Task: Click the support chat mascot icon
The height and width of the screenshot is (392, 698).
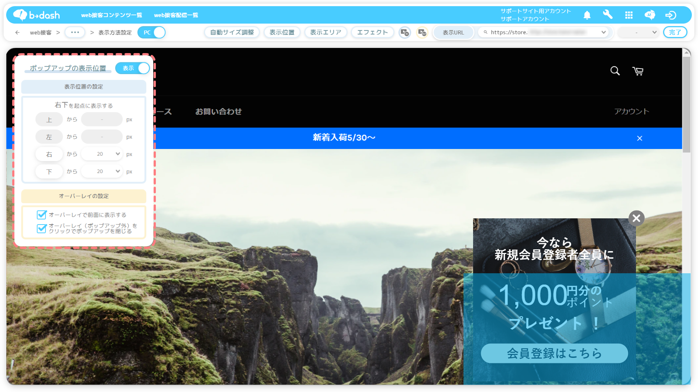Action: pyautogui.click(x=650, y=15)
